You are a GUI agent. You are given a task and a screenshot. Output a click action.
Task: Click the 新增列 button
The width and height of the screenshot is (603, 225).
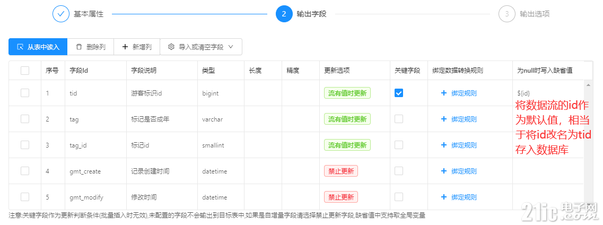coord(136,47)
